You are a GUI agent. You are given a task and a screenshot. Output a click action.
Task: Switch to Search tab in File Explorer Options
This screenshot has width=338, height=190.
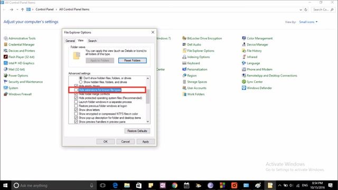pos(92,41)
